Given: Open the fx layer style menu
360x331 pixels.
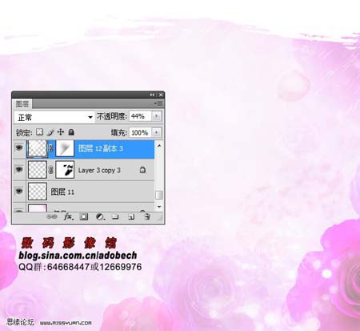Looking at the screenshot, I should point(68,216).
